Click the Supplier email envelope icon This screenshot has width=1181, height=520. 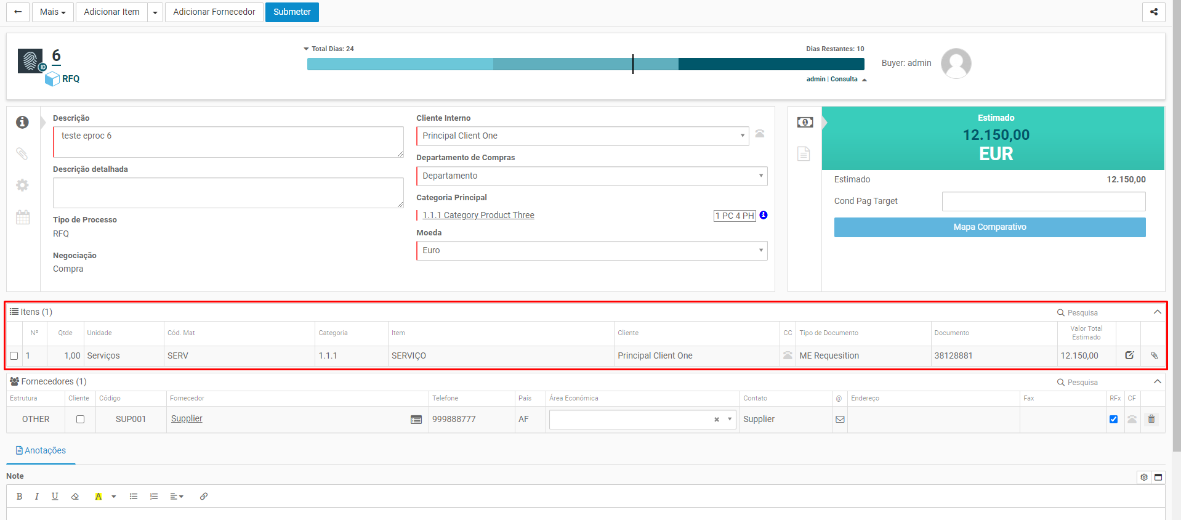click(840, 419)
